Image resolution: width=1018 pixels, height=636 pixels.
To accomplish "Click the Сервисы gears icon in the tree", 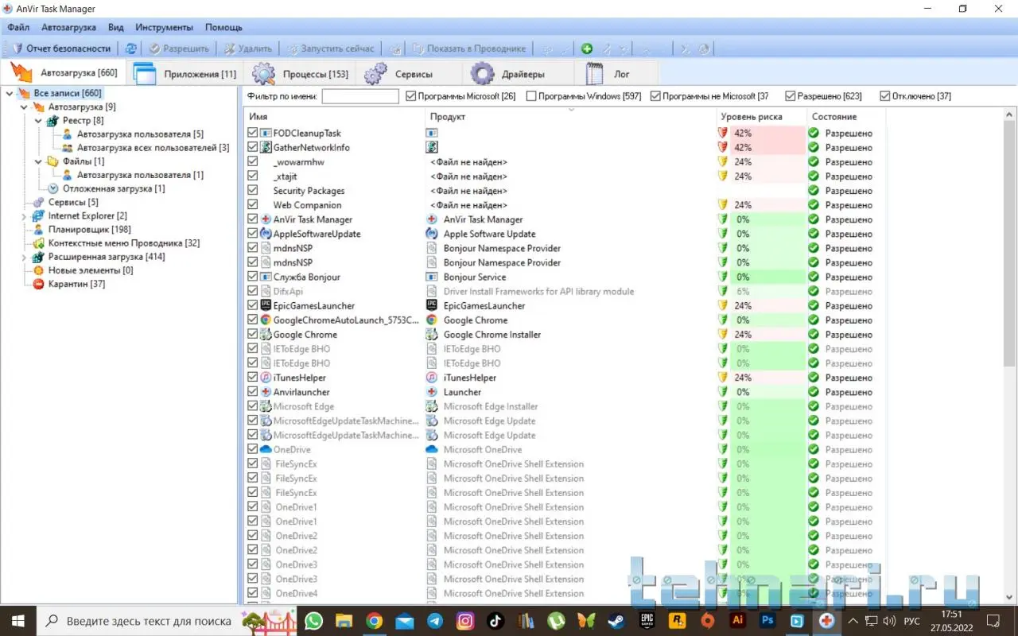I will [38, 202].
